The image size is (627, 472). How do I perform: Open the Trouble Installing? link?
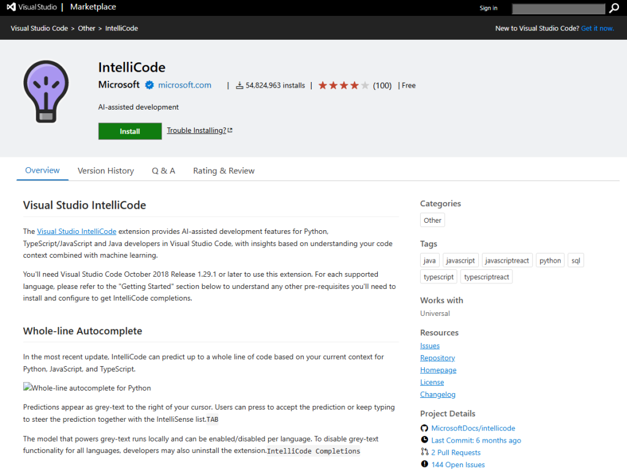(x=197, y=130)
